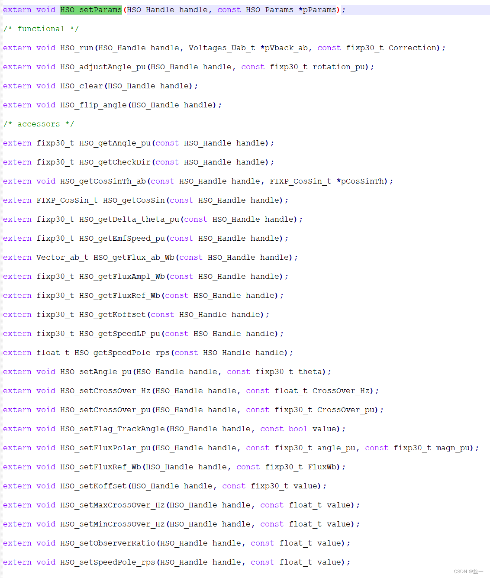Click the '/* accessors */' comment
This screenshot has height=578, width=490.
pos(39,124)
